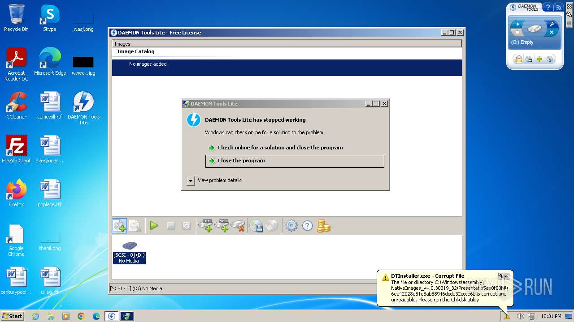The width and height of the screenshot is (574, 322).
Task: Click the Remove virtual drive icon
Action: [238, 226]
